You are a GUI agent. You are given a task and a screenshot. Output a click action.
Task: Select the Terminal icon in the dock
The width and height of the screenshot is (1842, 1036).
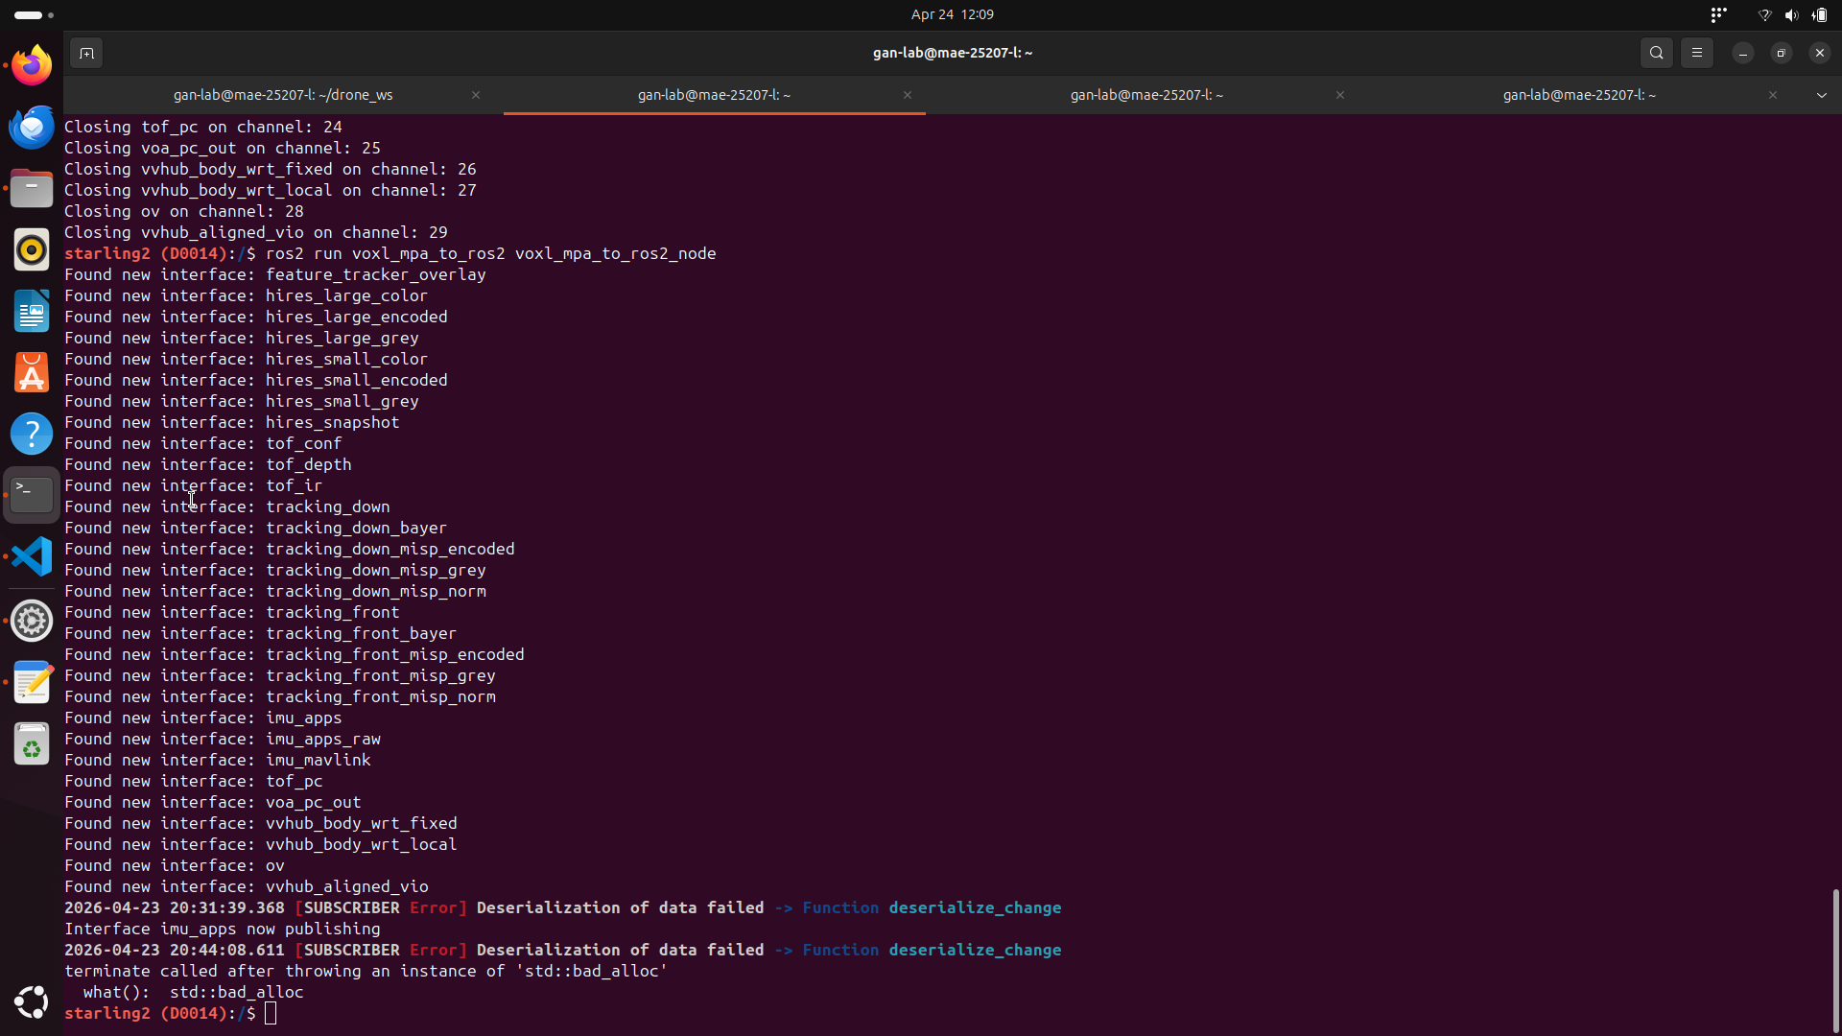pyautogui.click(x=32, y=495)
